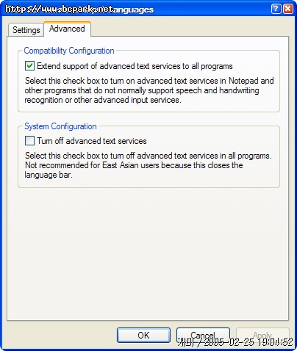Click the East Asian users warning text
The width and height of the screenshot is (297, 351).
click(134, 165)
